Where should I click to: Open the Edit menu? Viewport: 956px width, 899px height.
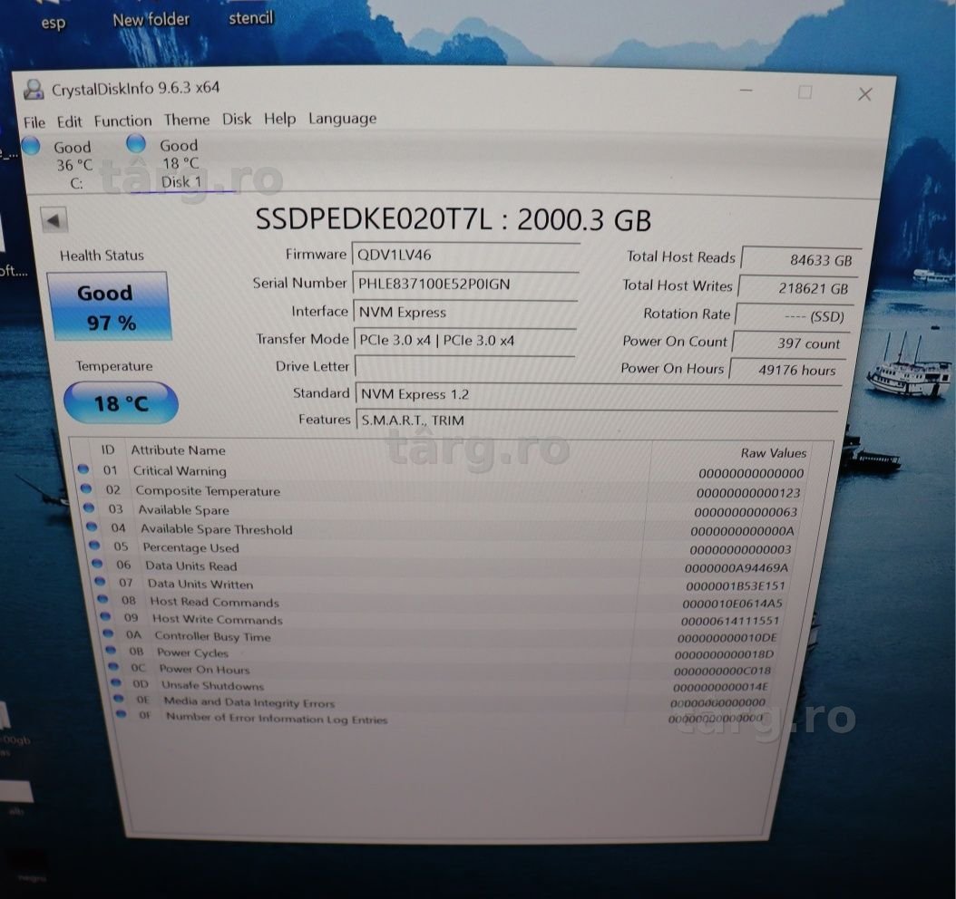(x=70, y=121)
